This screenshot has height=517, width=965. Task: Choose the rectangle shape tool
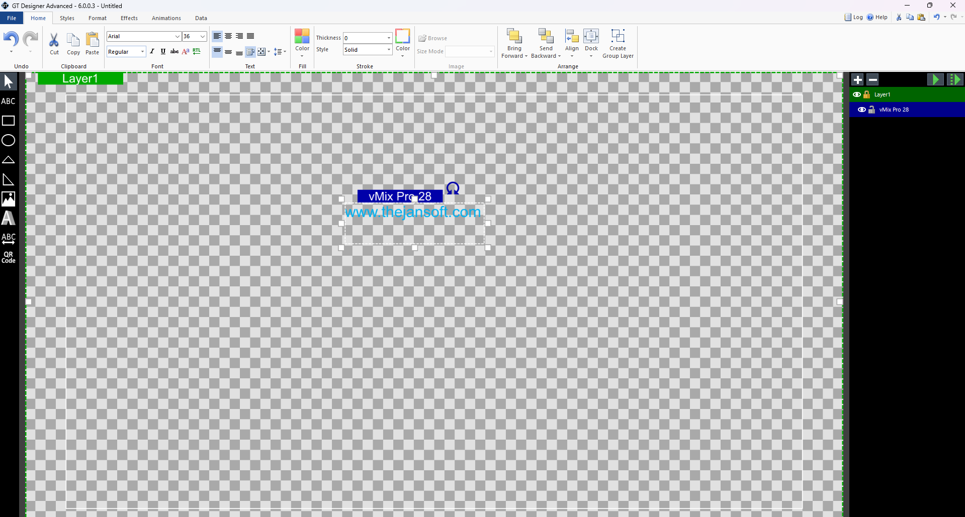(9, 121)
